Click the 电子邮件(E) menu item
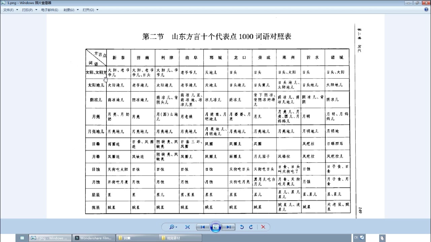This screenshot has height=242, width=431. [x=49, y=10]
